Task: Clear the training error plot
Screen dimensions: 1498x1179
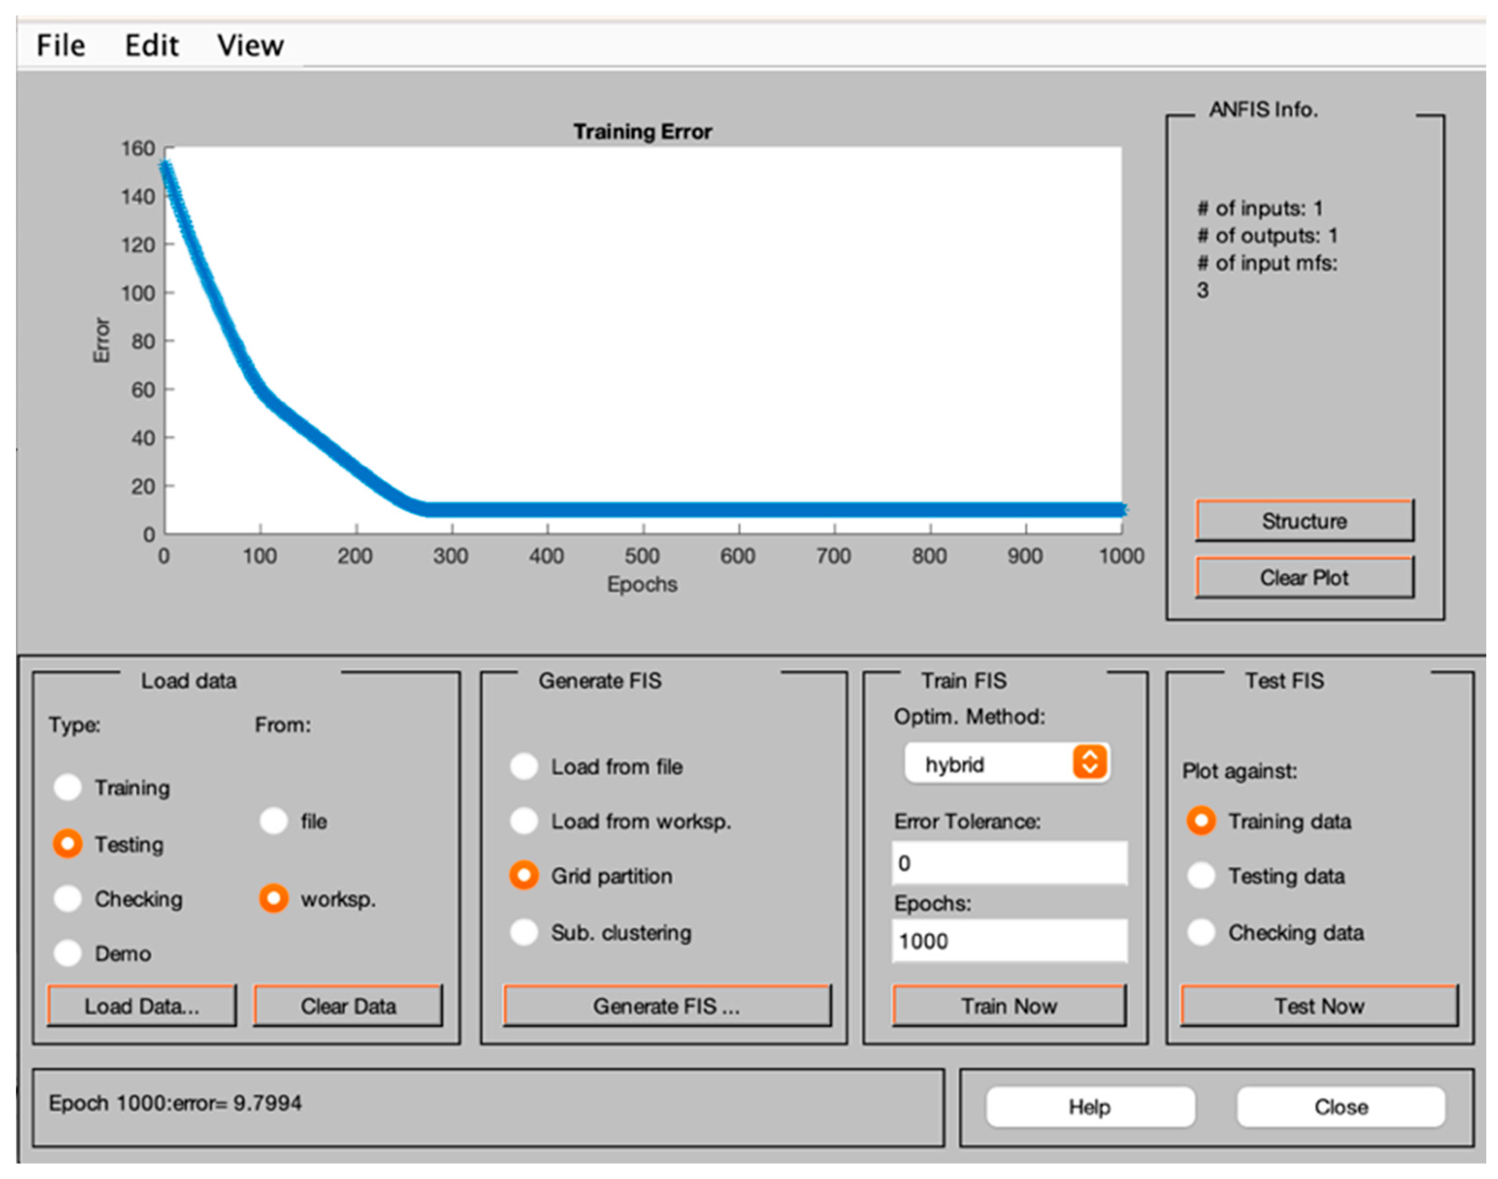Action: point(1303,577)
